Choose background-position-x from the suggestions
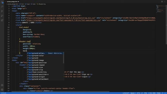 (45, 74)
